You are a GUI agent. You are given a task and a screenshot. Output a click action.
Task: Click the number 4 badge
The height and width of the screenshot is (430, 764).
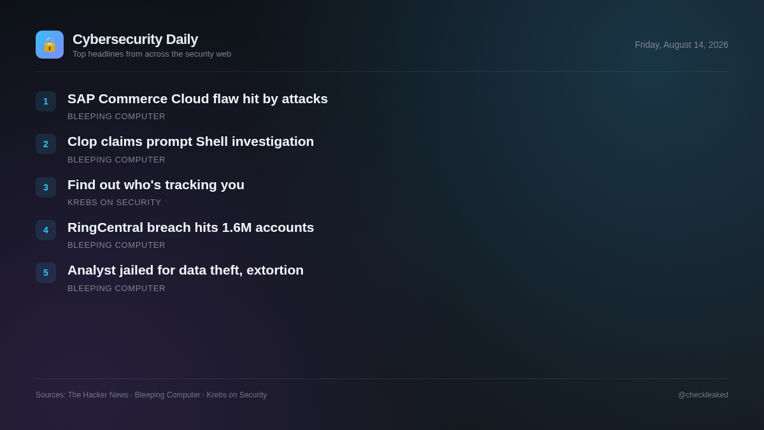46,230
